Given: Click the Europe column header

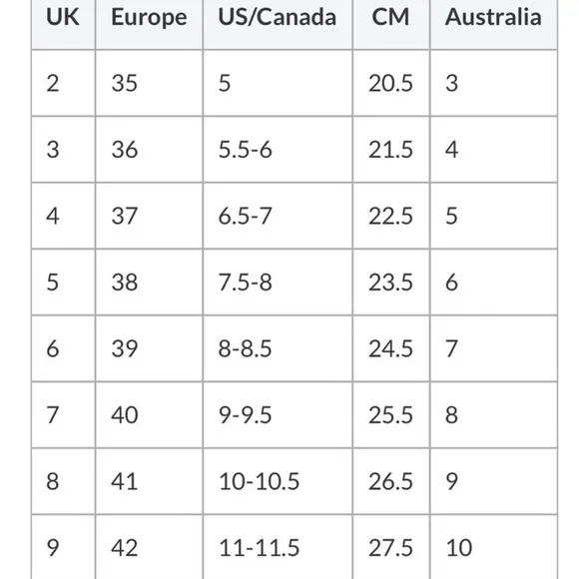Looking at the screenshot, I should coord(149,24).
